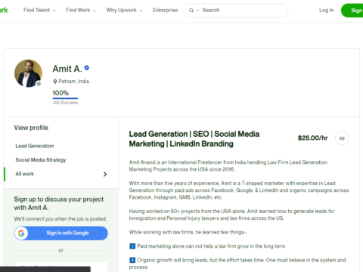This screenshot has width=363, height=272.
Task: Click the location pin icon by Patnam
Action: (x=55, y=82)
